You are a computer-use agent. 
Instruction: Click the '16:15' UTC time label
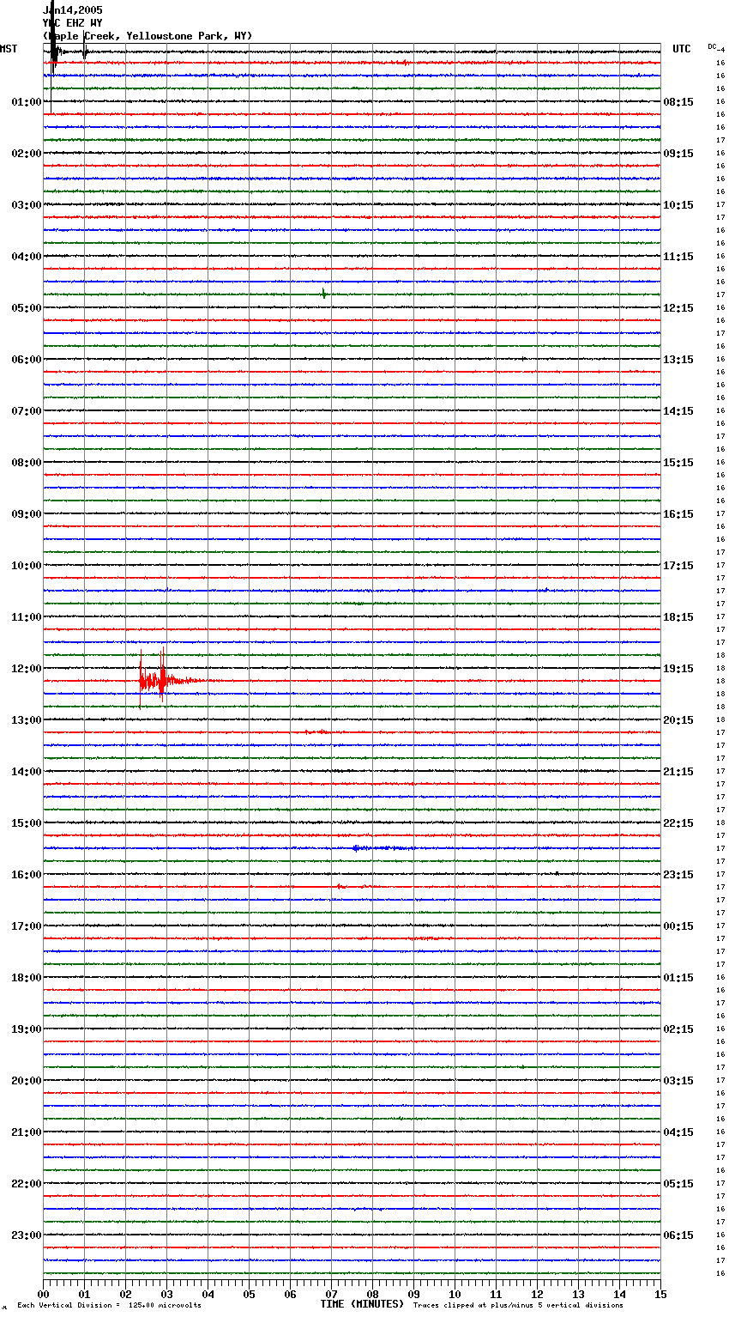678,514
